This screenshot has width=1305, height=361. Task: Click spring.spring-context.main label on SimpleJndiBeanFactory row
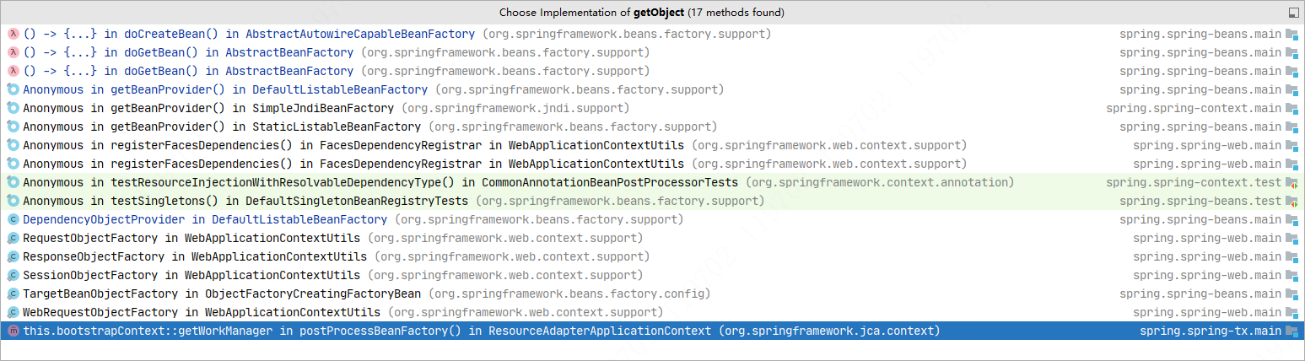[x=1193, y=109]
